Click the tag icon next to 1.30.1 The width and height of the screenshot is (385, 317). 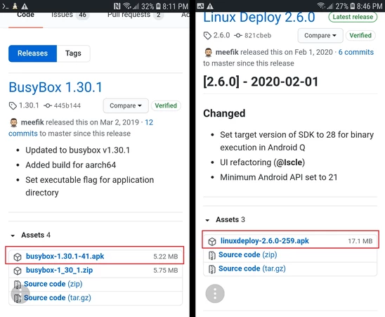[x=13, y=105]
